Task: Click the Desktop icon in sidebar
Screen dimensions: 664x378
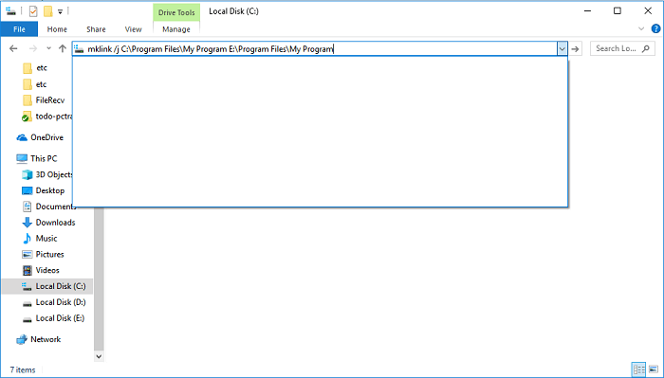Action: 28,190
